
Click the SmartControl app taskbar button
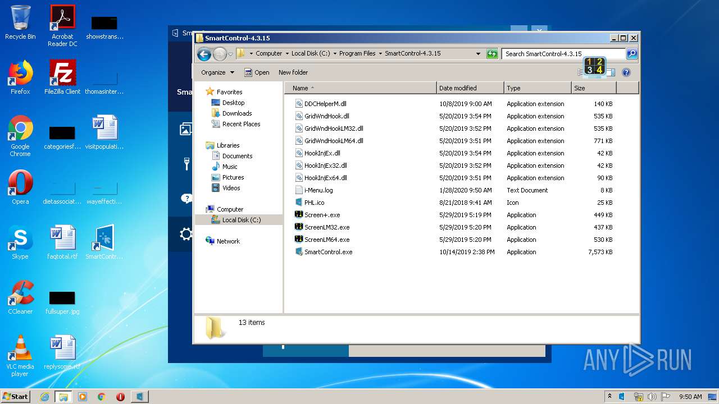[x=139, y=397]
